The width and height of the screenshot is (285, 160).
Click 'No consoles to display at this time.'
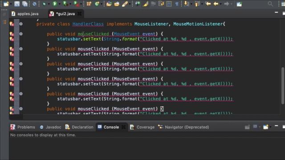tap(43, 135)
